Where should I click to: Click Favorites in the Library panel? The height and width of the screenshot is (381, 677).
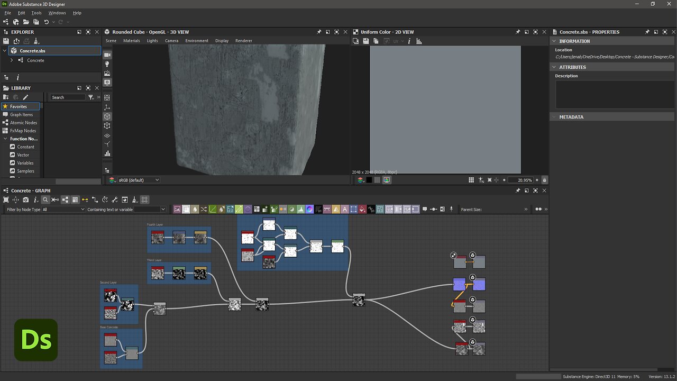click(x=20, y=106)
